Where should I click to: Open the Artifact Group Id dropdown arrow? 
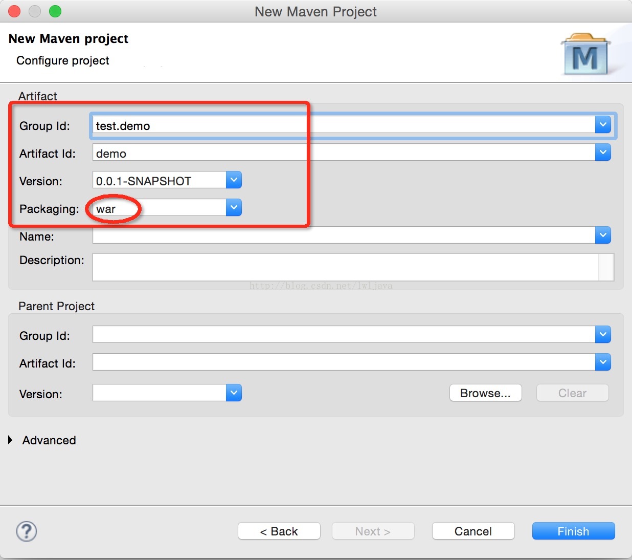pyautogui.click(x=603, y=124)
